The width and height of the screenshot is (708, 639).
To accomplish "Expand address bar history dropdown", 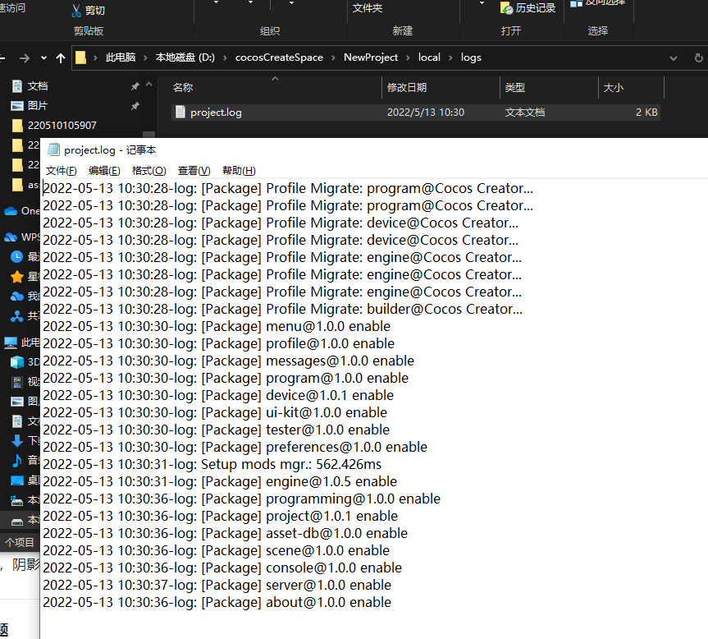I will tap(674, 58).
